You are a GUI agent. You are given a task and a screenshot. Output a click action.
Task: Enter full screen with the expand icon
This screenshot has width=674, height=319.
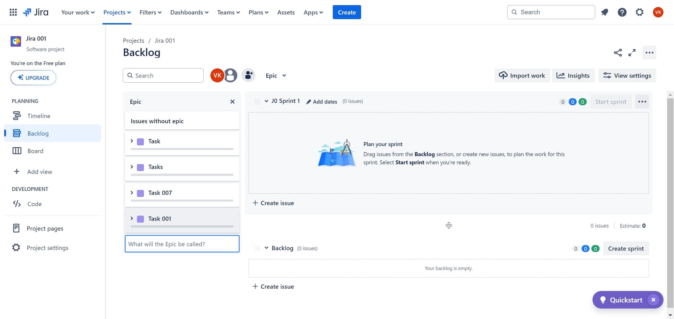click(x=632, y=53)
